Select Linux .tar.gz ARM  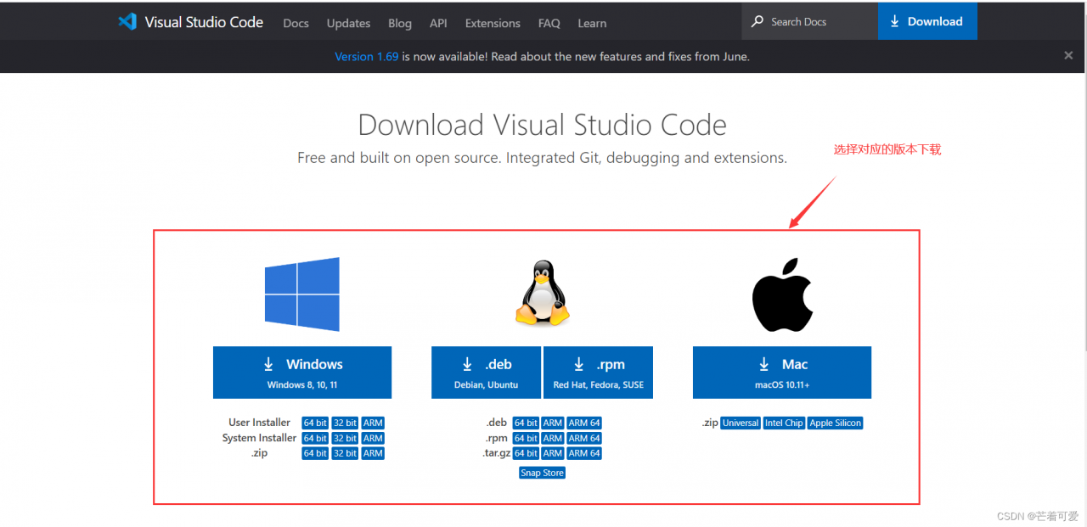tap(553, 453)
